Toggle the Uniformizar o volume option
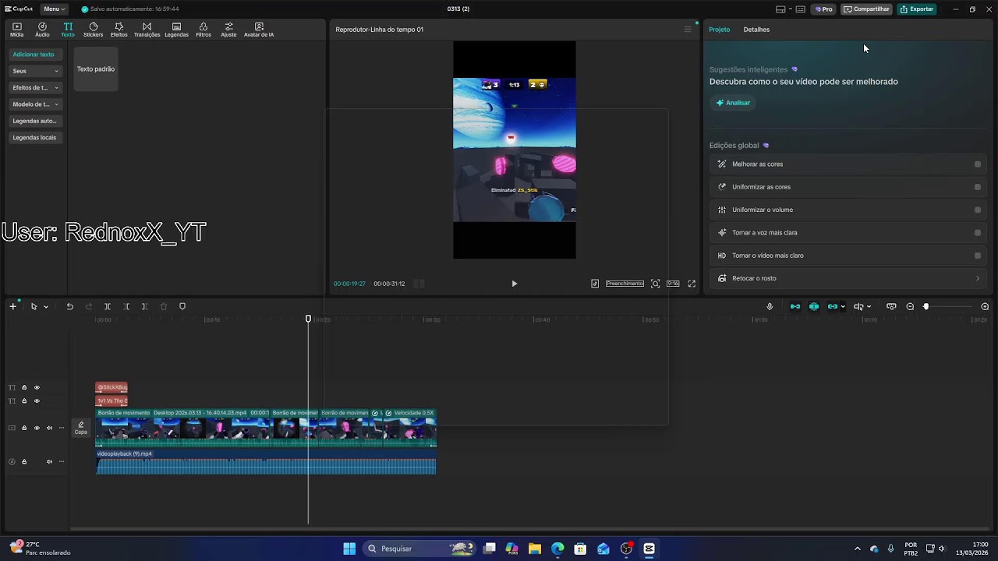This screenshot has width=998, height=561. pos(978,210)
